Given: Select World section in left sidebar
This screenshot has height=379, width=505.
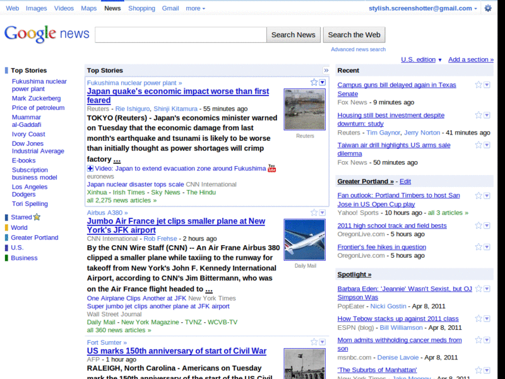Looking at the screenshot, I should [19, 227].
